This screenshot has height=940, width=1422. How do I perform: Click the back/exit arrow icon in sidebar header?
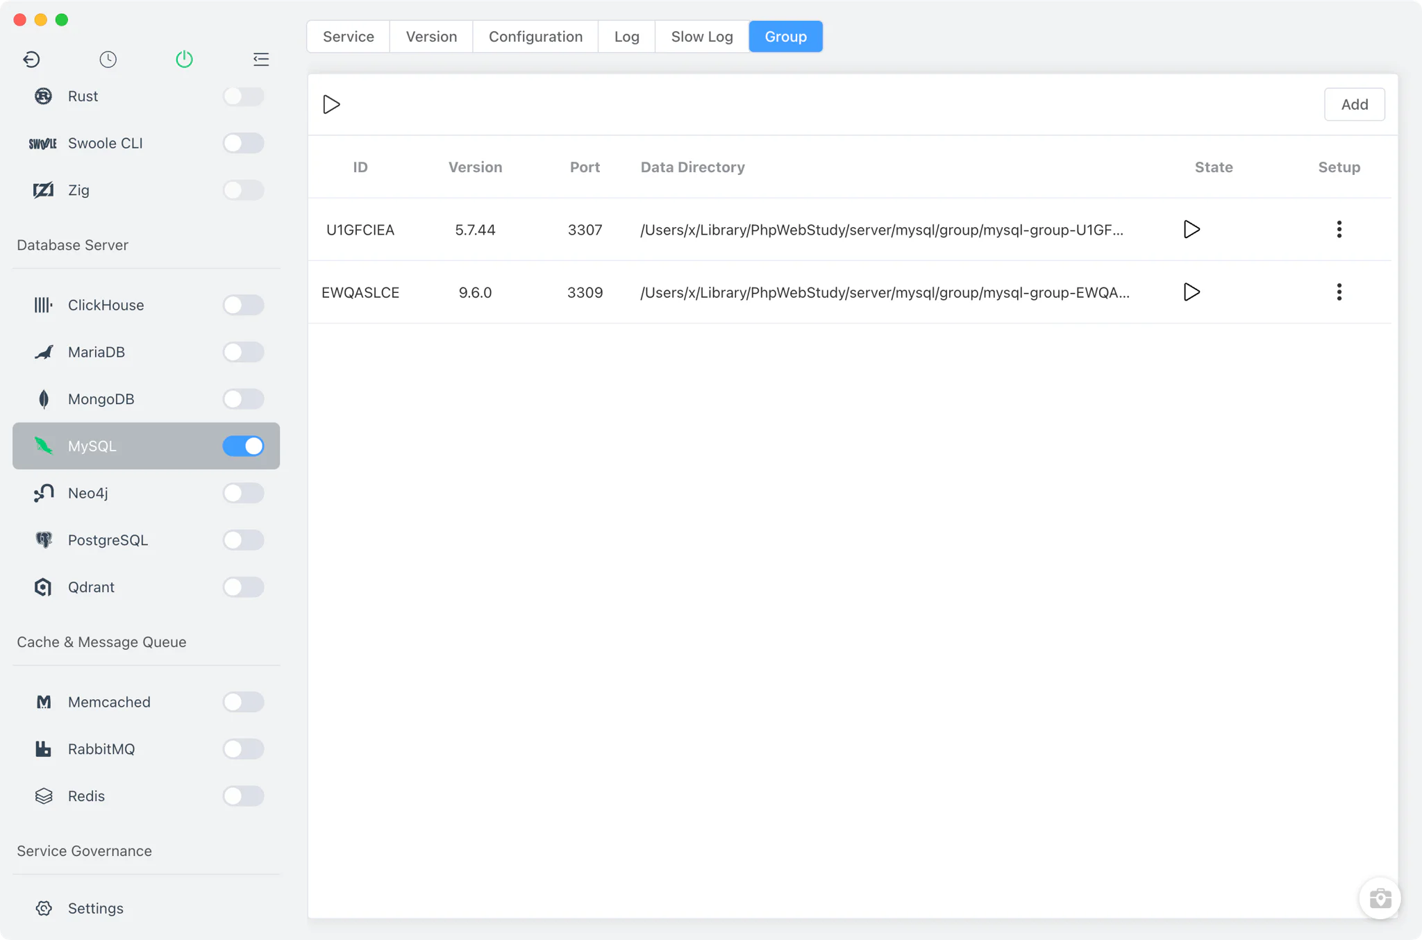coord(31,59)
